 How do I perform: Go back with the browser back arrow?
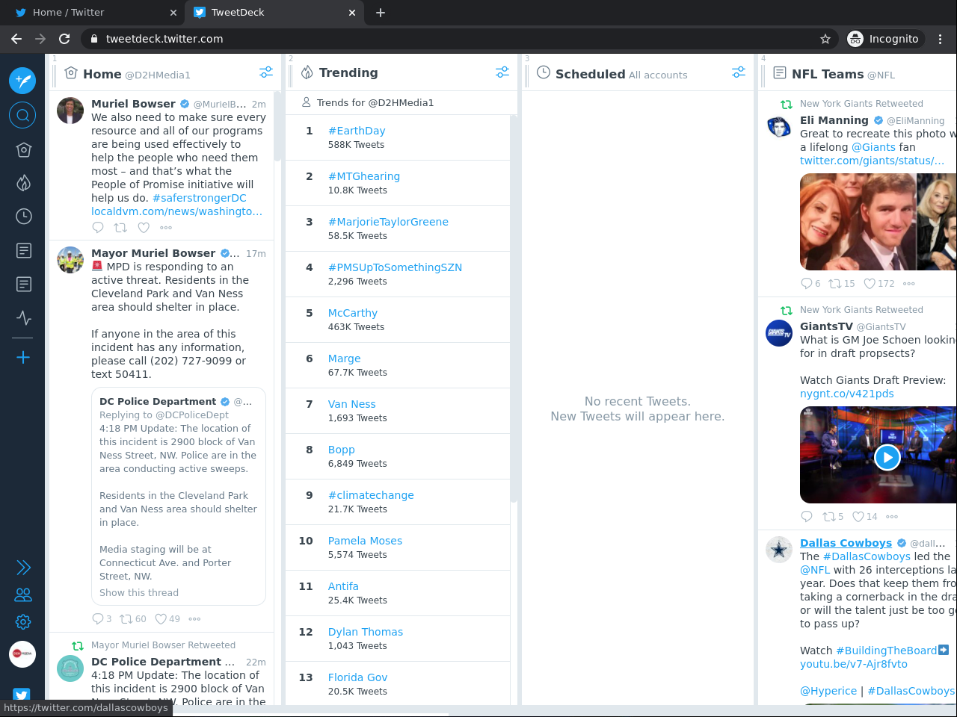[16, 39]
